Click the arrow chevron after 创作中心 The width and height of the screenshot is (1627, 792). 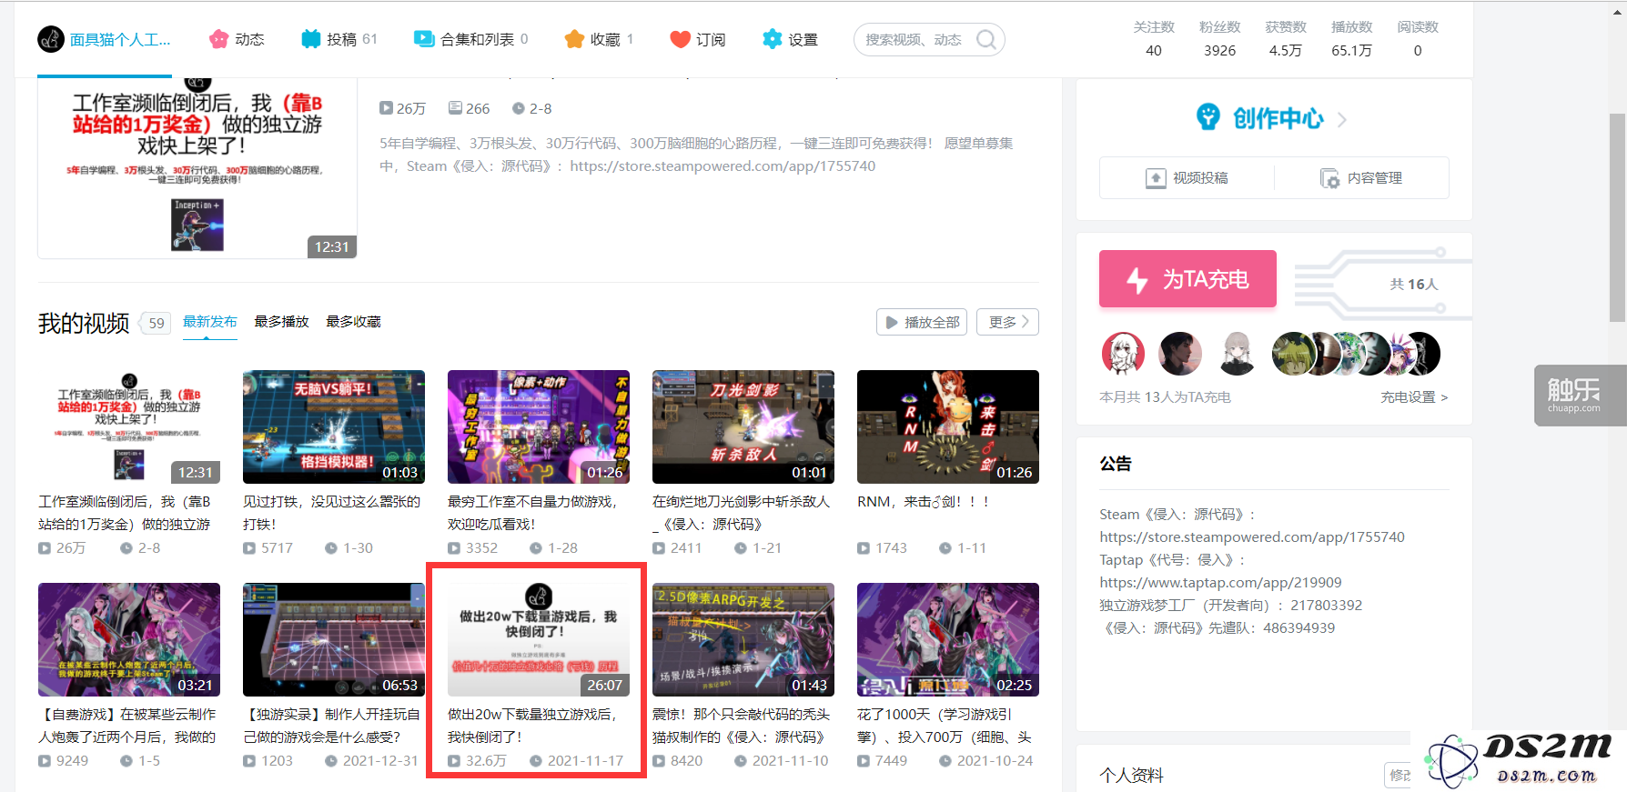(x=1342, y=119)
